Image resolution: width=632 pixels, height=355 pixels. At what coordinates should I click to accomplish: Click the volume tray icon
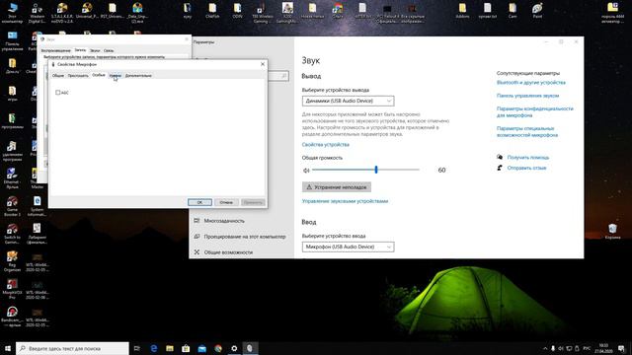coord(561,348)
